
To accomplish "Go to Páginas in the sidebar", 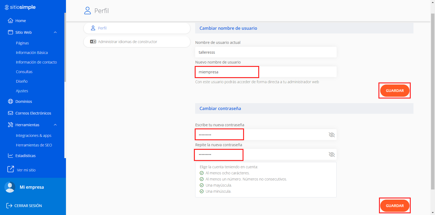I will 22,43.
